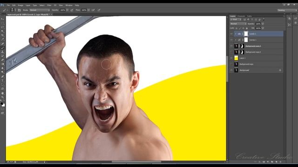Enable airbrush-style build-up icon
The image size is (298, 167).
coord(93,10)
